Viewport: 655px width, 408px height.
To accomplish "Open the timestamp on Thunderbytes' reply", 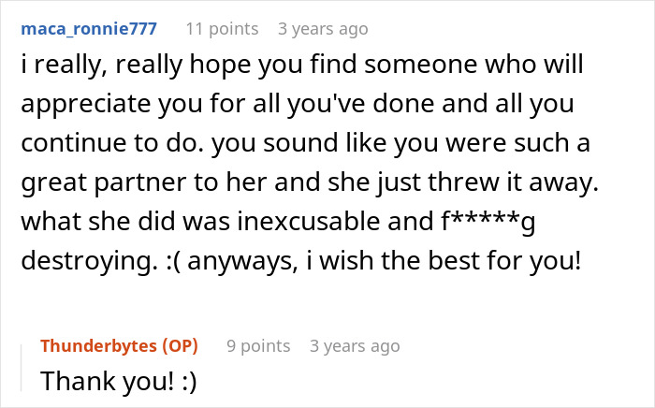I will (x=355, y=346).
